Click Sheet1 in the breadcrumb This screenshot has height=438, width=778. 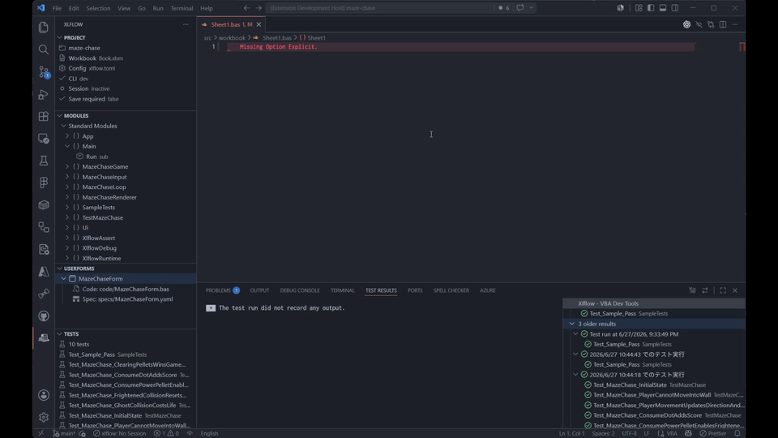click(x=316, y=38)
